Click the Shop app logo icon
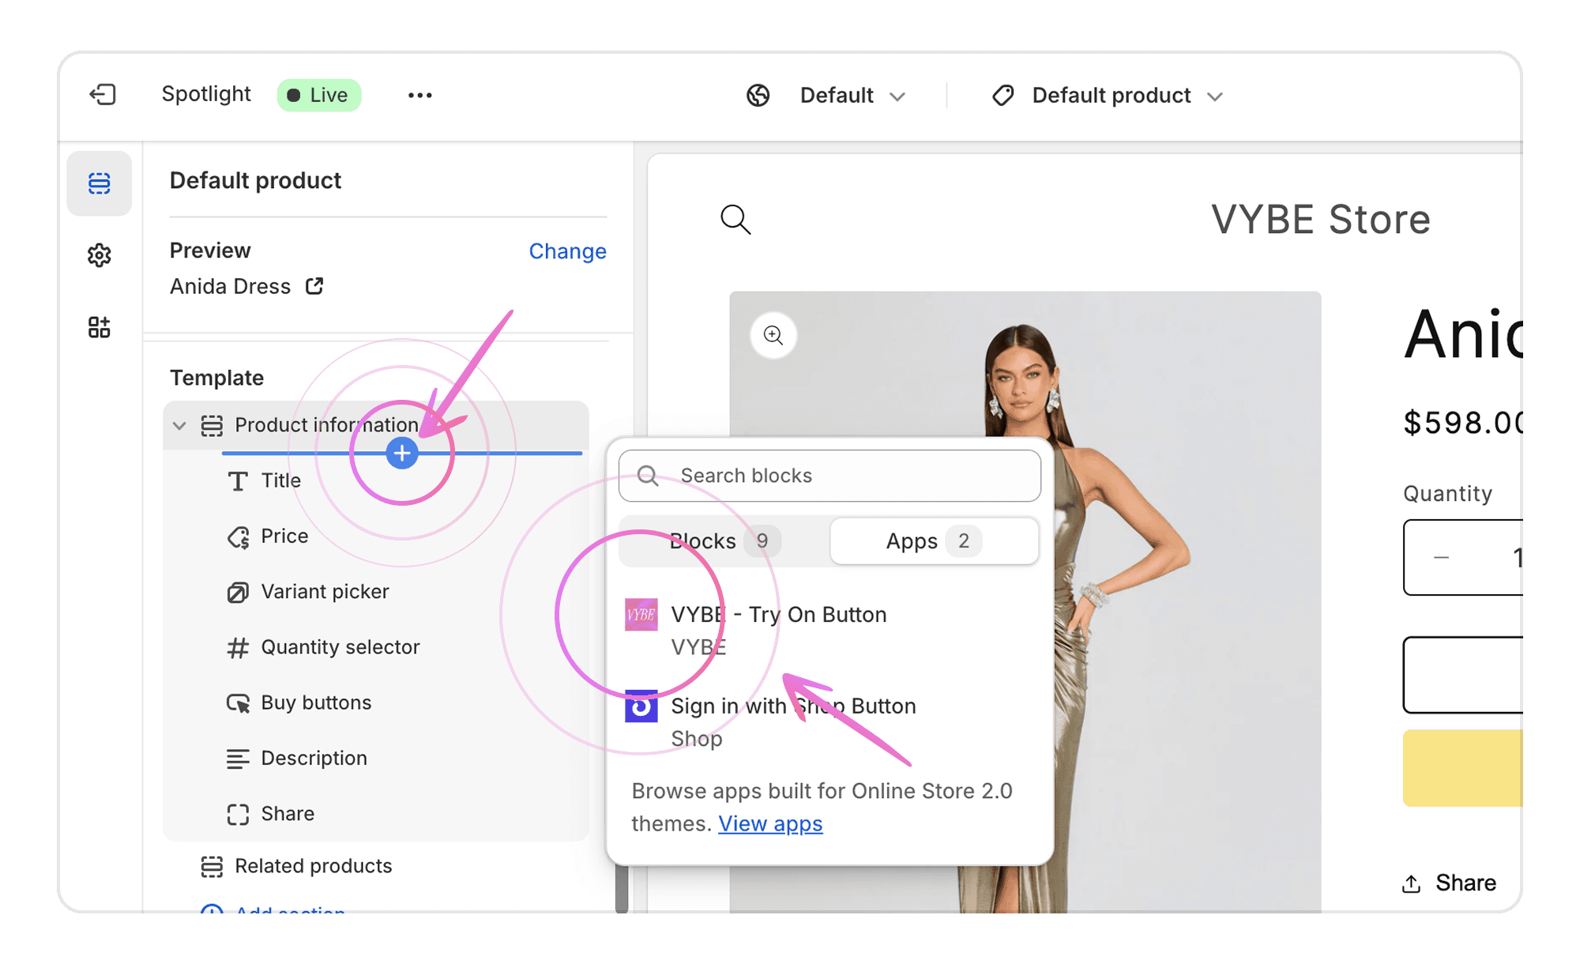The height and width of the screenshot is (964, 1580). tap(641, 706)
